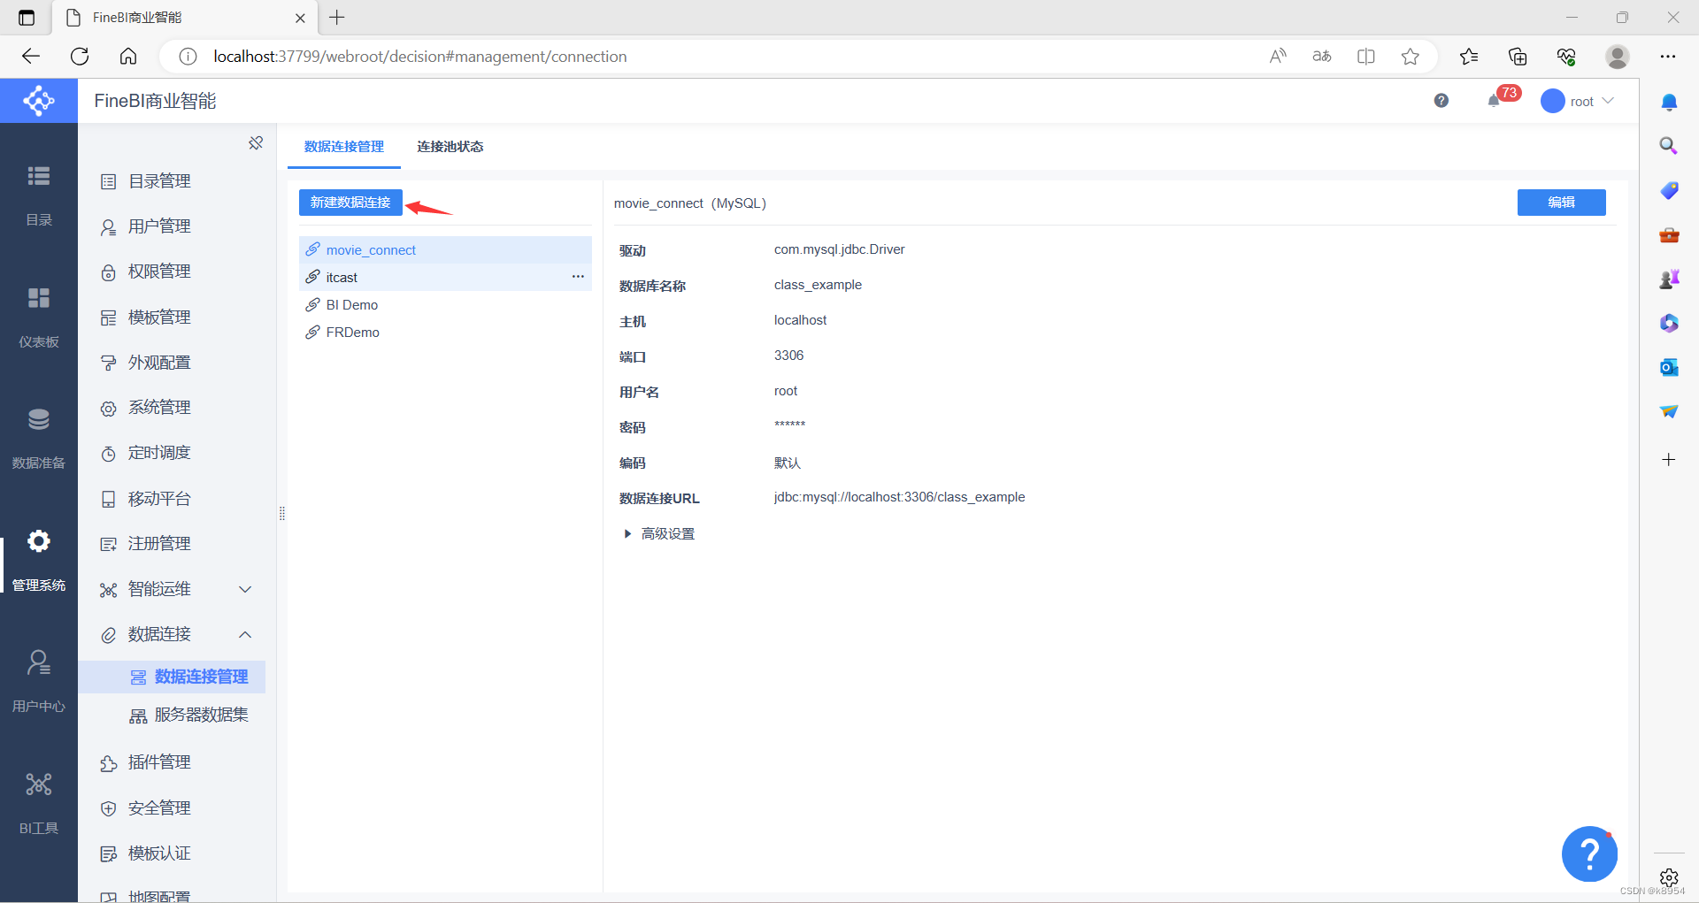Open 安全管理 menu item

[x=159, y=808]
